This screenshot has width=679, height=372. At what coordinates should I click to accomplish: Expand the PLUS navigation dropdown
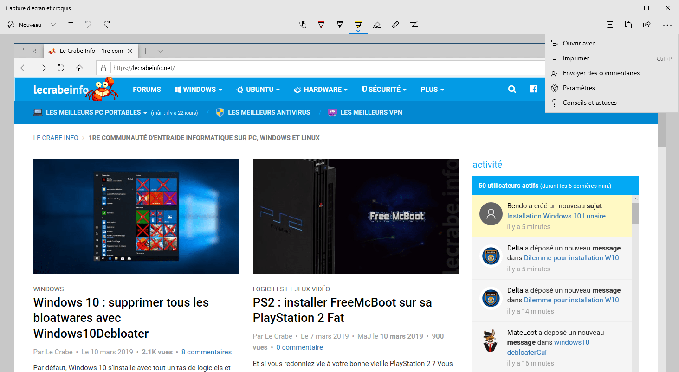(432, 90)
